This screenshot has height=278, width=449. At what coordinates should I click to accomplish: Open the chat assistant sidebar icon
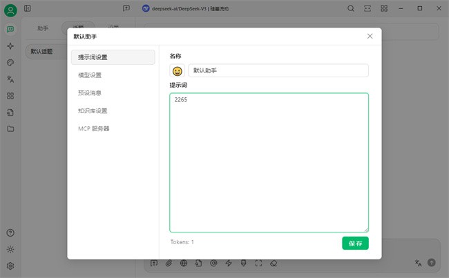click(x=10, y=29)
